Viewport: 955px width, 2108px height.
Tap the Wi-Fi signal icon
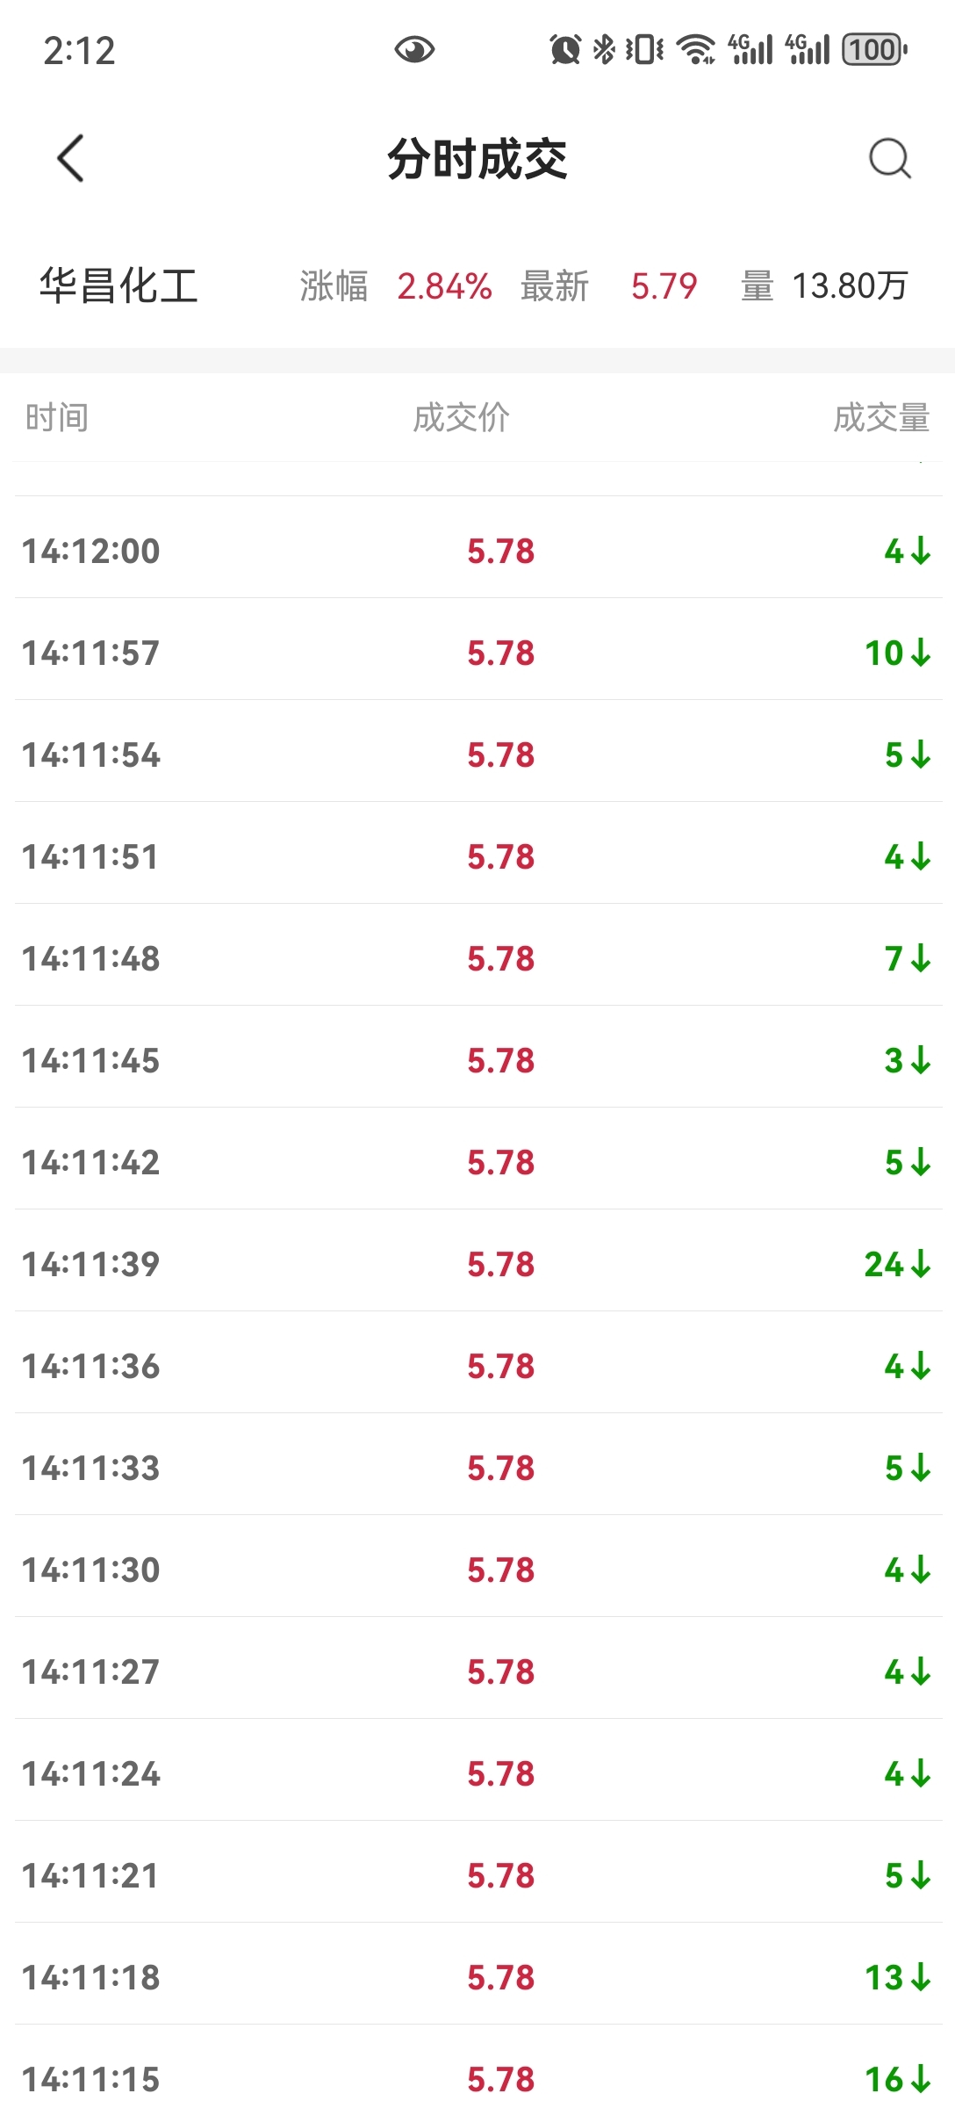tap(697, 49)
